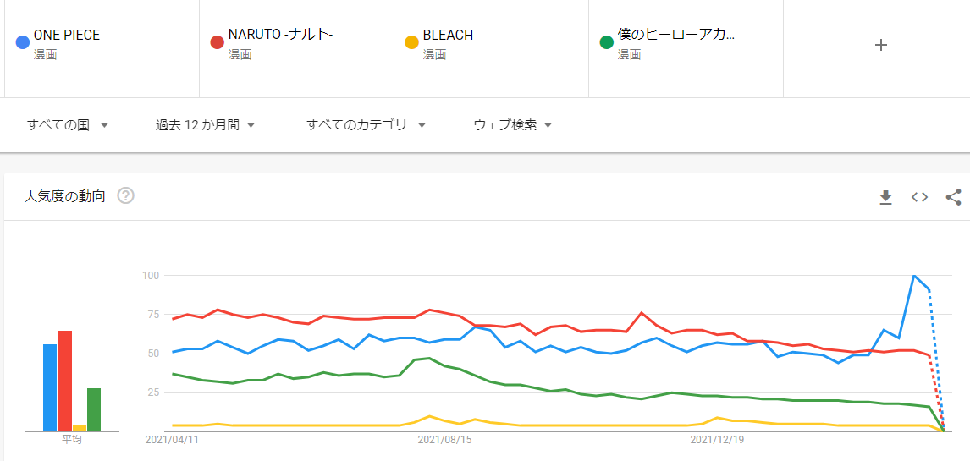970x461 pixels.
Task: Add a comparison term with plus icon
Action: 880,45
